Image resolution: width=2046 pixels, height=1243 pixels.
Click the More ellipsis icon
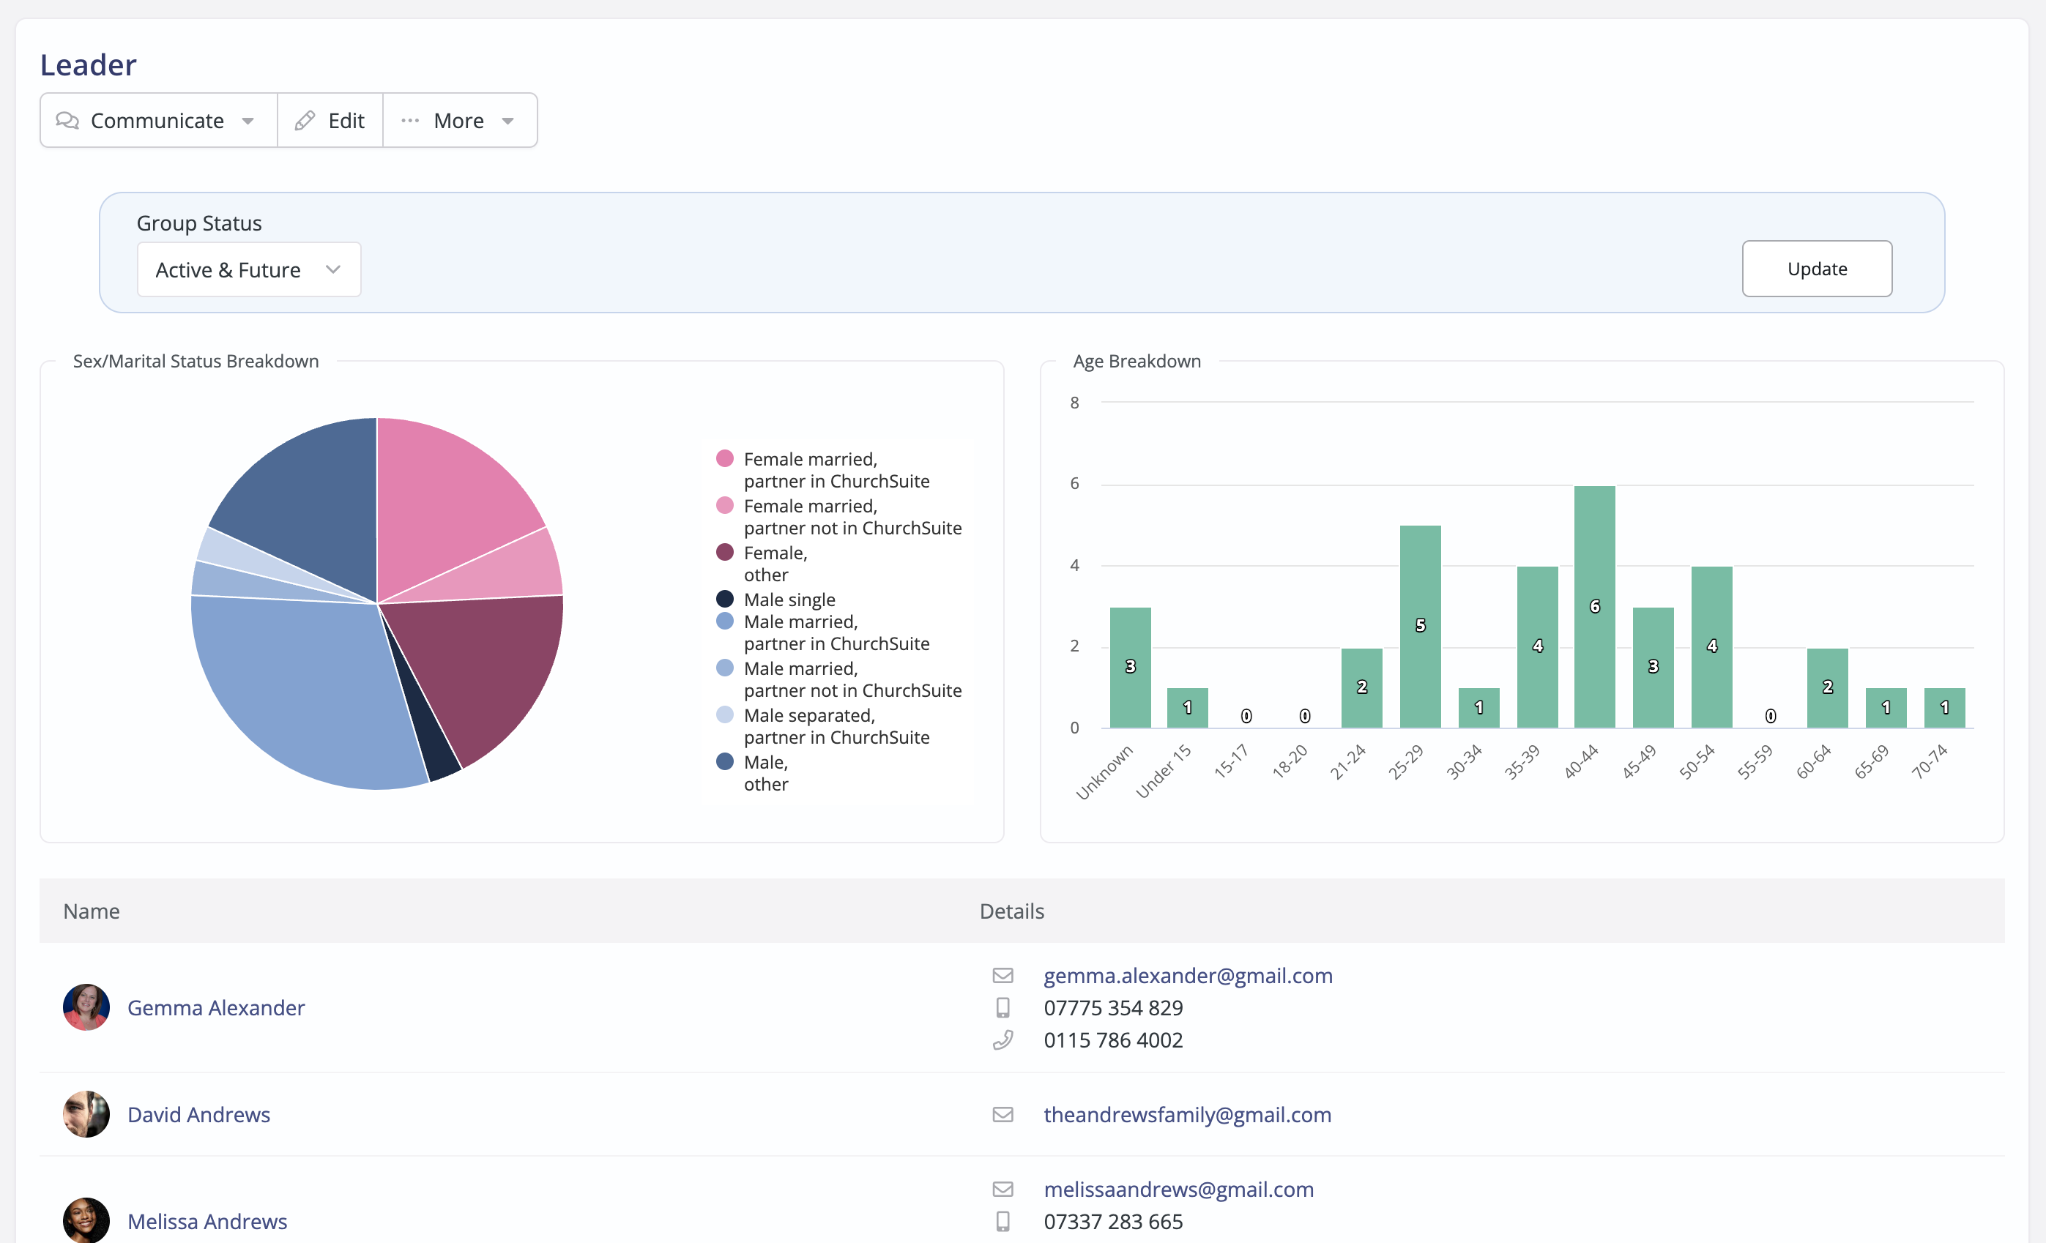tap(410, 120)
